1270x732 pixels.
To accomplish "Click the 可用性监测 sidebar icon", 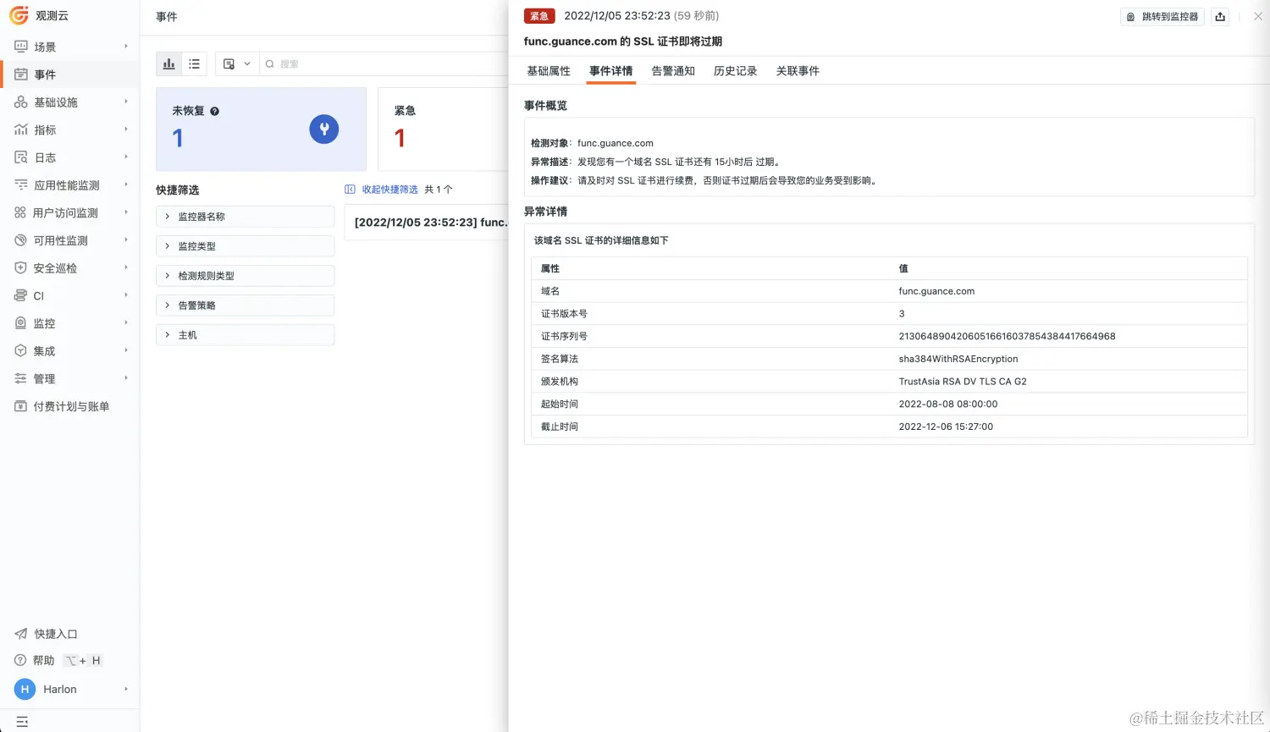I will [x=21, y=240].
